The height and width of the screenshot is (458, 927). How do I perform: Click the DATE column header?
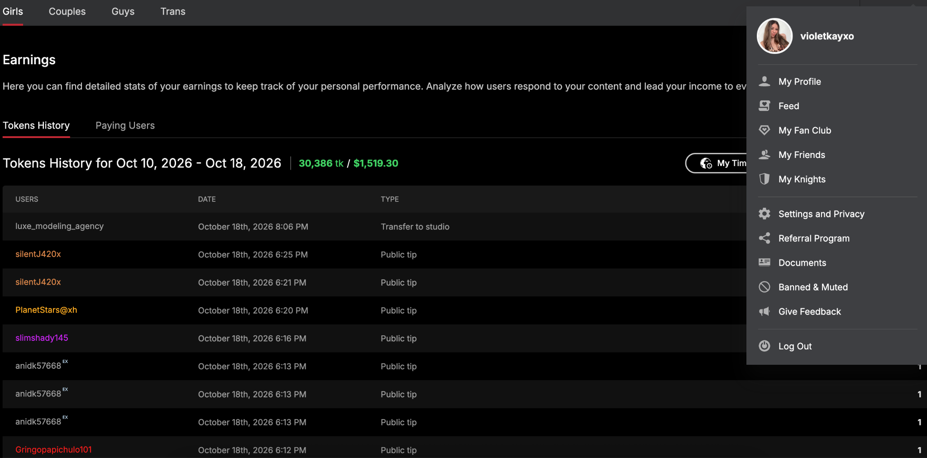207,199
